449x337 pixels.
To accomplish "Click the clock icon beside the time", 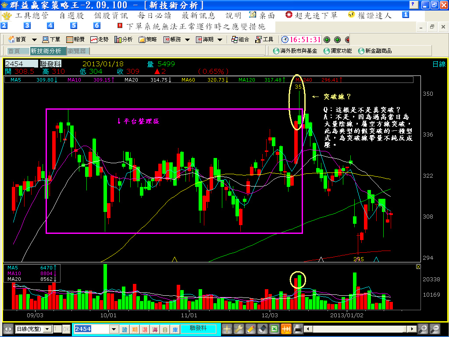I will 285,39.
